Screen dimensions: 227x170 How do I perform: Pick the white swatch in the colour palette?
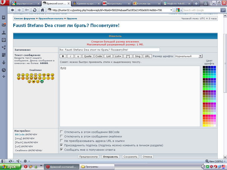click(215, 125)
